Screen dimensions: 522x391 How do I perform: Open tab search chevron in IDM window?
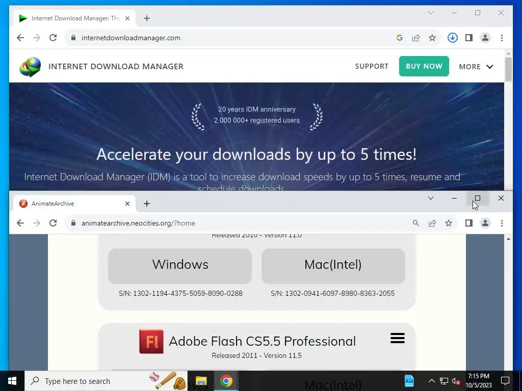pos(430,13)
